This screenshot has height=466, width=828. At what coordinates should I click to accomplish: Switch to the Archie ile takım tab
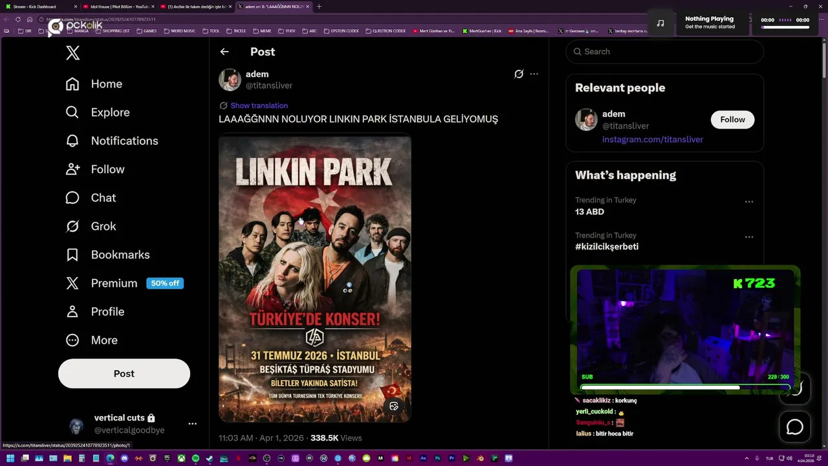196,6
